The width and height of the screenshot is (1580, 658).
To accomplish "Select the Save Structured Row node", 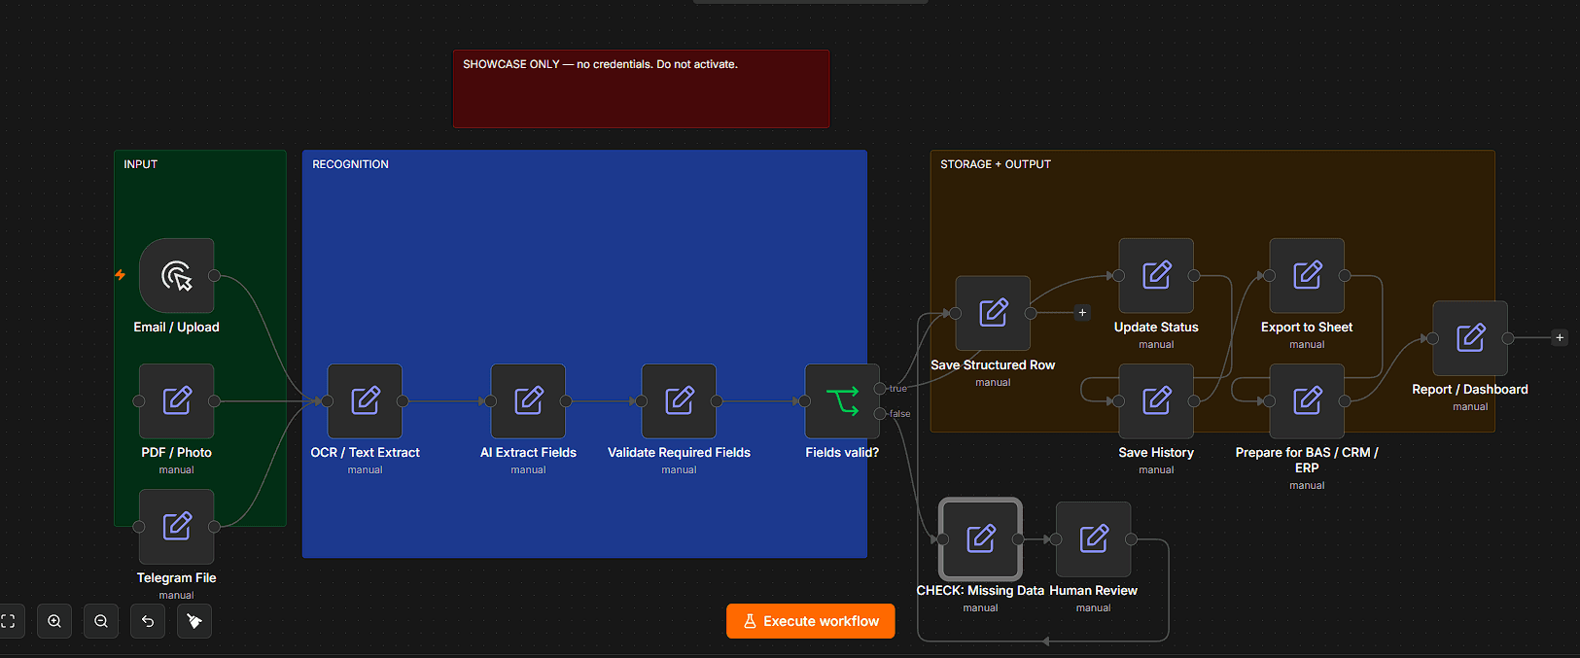I will (x=993, y=313).
